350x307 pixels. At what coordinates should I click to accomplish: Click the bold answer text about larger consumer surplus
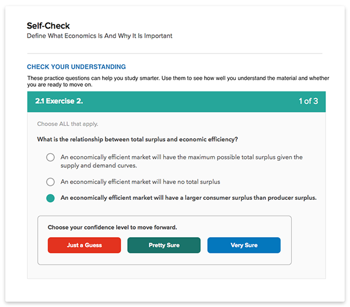188,198
